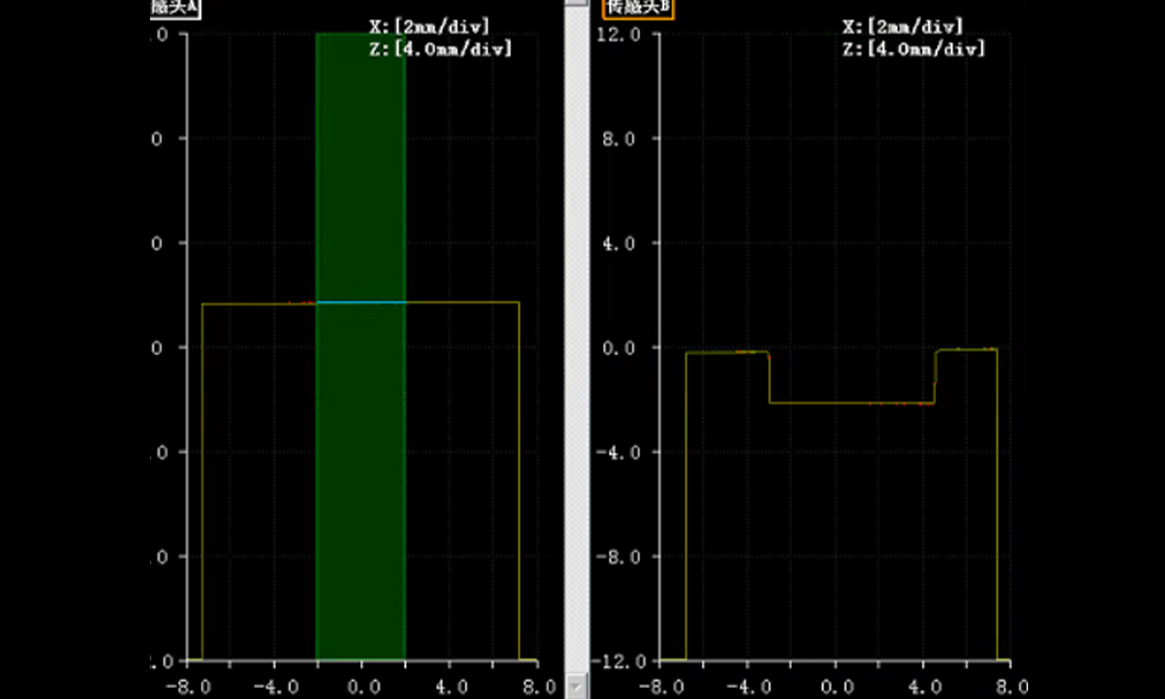Image resolution: width=1165 pixels, height=699 pixels.
Task: Click the left raised step of sensor B profile
Action: pos(727,352)
